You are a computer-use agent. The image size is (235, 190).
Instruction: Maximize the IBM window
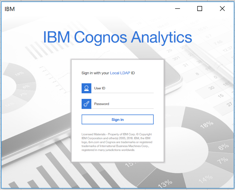(200, 9)
